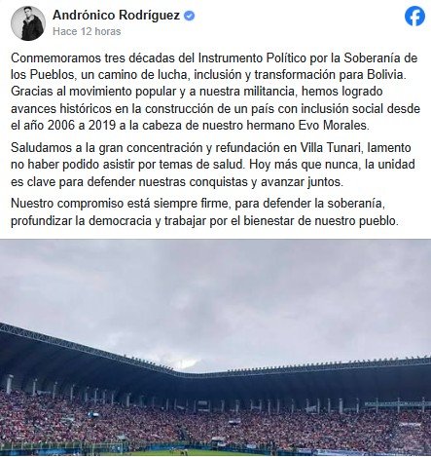The image size is (431, 457).
Task: Open the stadium crowd photo
Action: [215, 348]
